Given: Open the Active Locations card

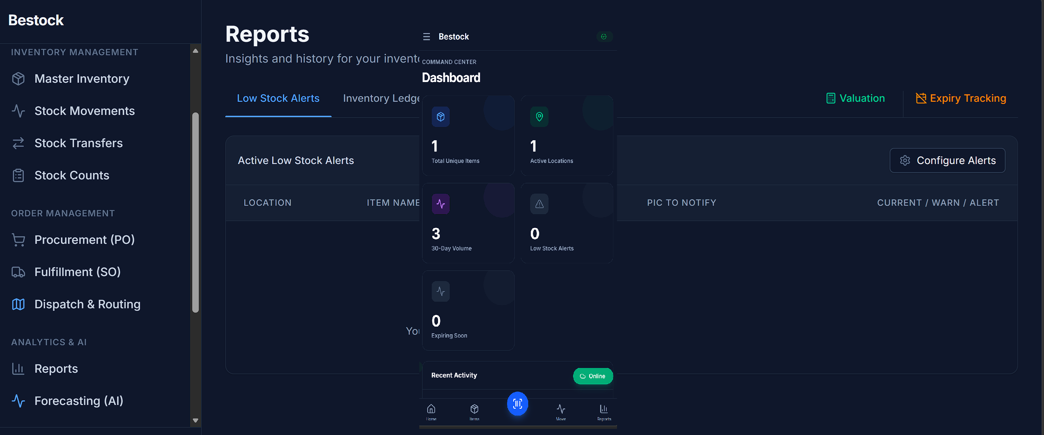Looking at the screenshot, I should point(567,135).
